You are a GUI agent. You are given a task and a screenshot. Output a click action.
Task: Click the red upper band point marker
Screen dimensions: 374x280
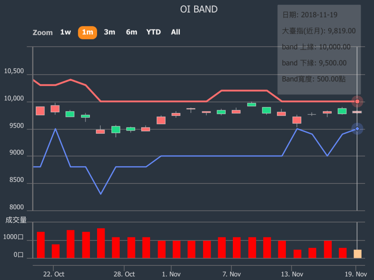point(357,102)
